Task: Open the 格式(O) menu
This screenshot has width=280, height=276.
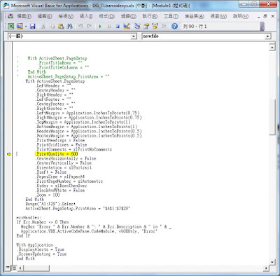Action: coord(106,16)
